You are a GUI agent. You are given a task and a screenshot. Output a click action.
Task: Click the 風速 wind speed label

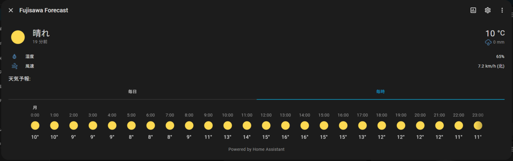tap(29, 66)
